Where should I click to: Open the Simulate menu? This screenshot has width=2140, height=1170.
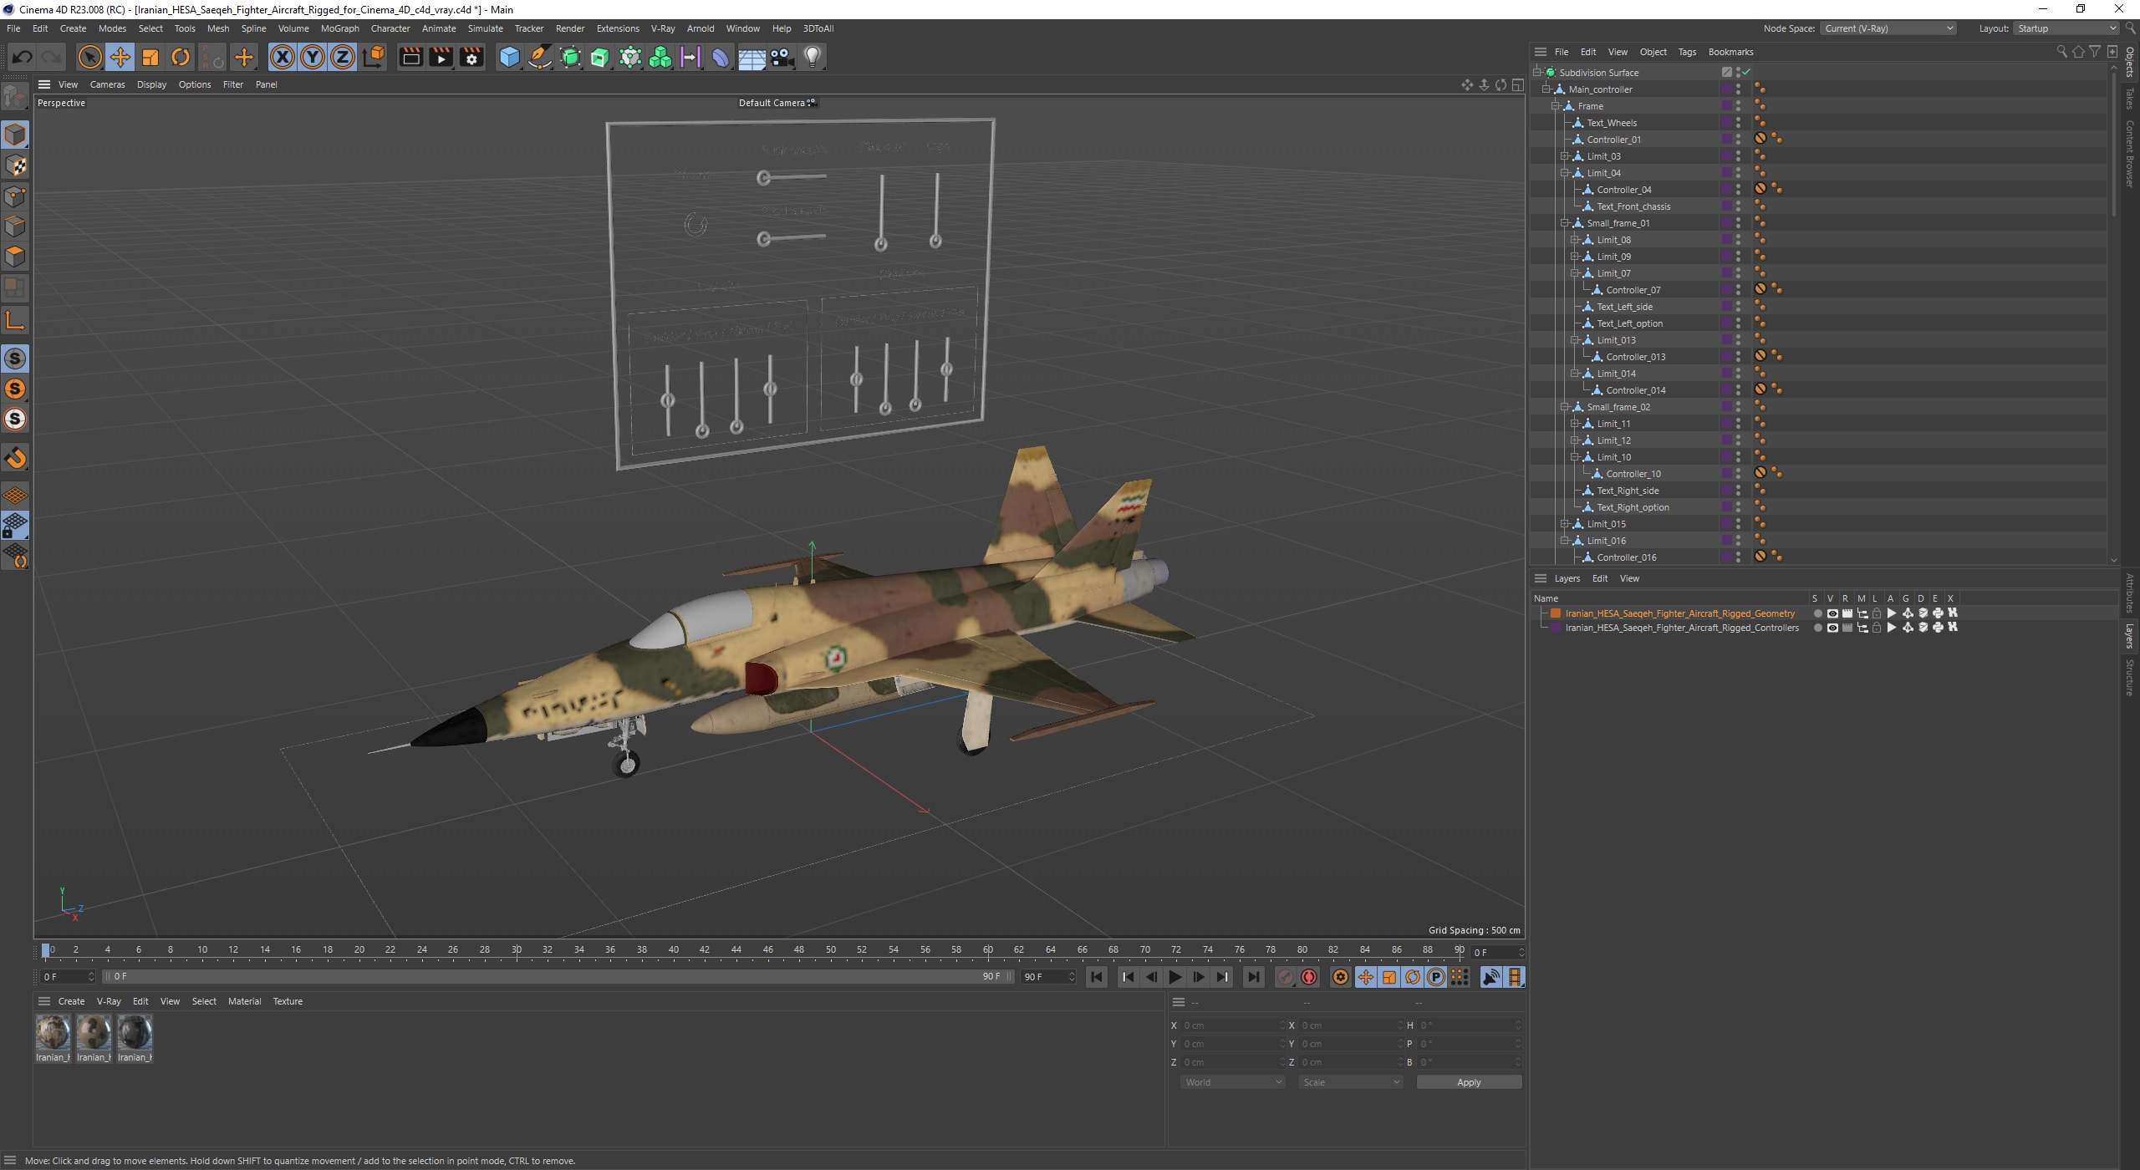tap(485, 28)
